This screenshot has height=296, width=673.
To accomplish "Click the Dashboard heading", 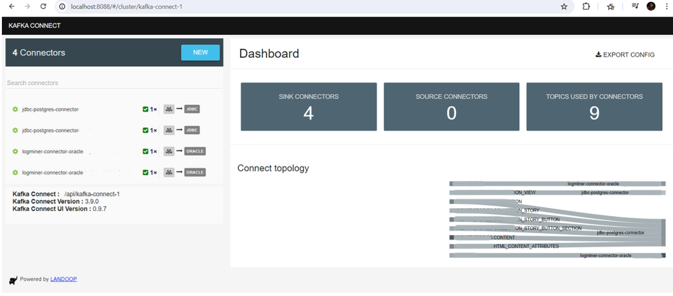I will (269, 54).
